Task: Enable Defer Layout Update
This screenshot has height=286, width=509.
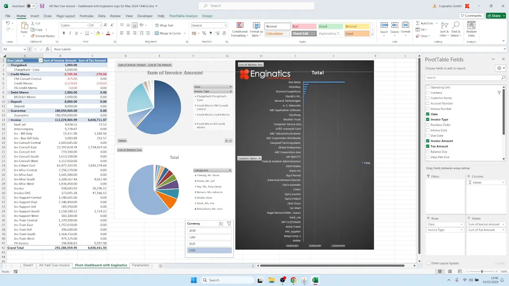Action: (428, 263)
